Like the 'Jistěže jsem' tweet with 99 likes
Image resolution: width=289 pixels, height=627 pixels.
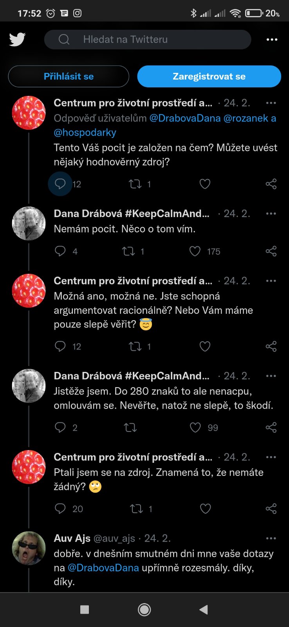point(195,428)
